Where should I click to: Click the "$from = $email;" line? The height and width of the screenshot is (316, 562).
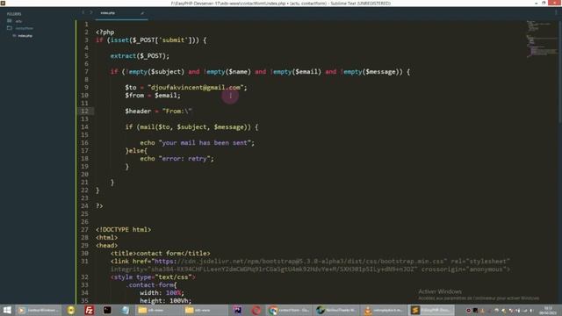click(x=153, y=96)
